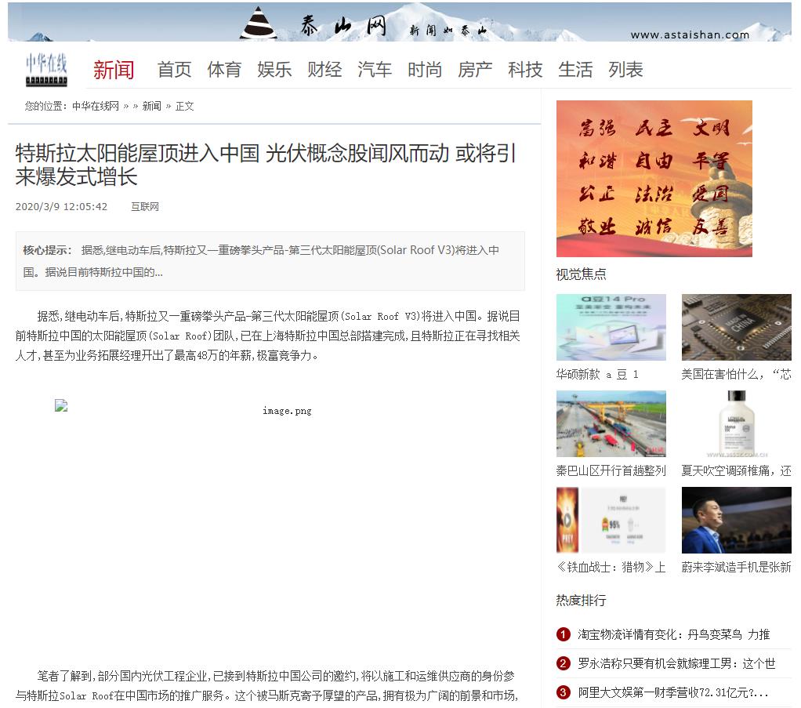
Task: Click the 正文 breadcrumb text
Action: [184, 107]
